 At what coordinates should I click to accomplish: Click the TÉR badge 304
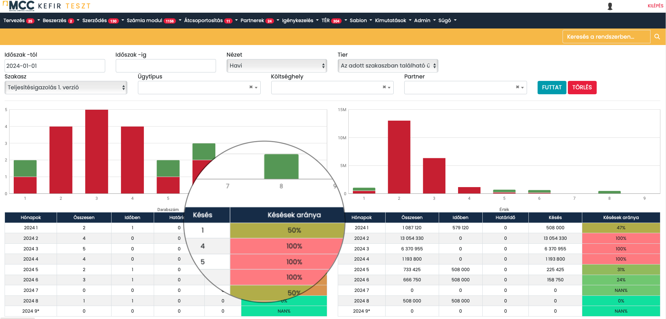(x=336, y=21)
